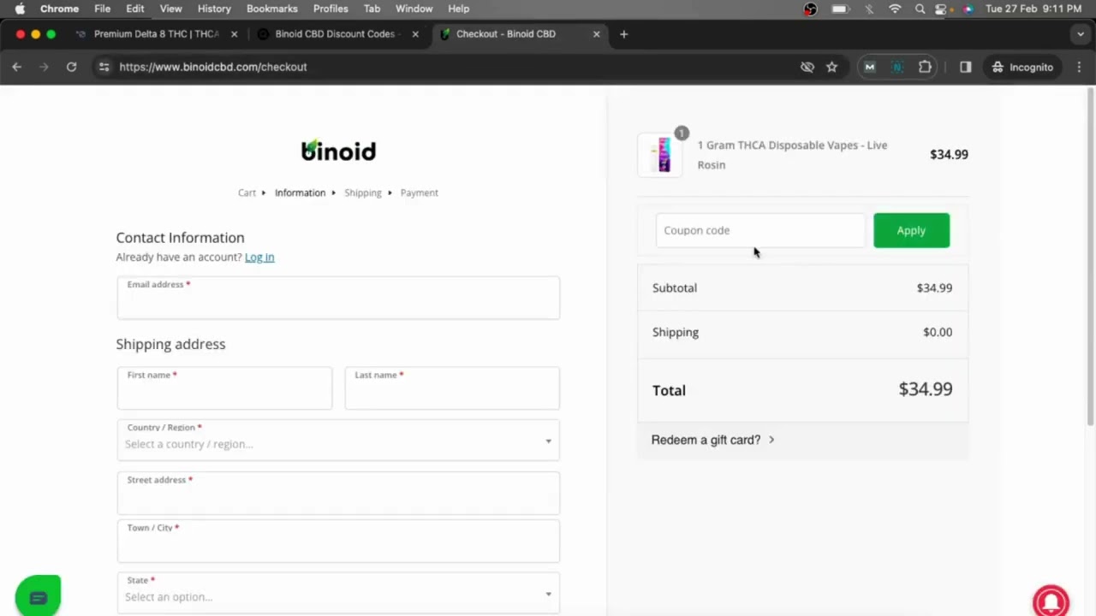Click the battery status icon
Image resolution: width=1096 pixels, height=616 pixels.
pos(840,9)
